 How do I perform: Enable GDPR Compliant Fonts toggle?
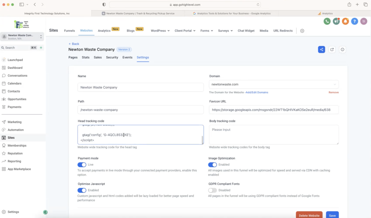click(x=212, y=190)
